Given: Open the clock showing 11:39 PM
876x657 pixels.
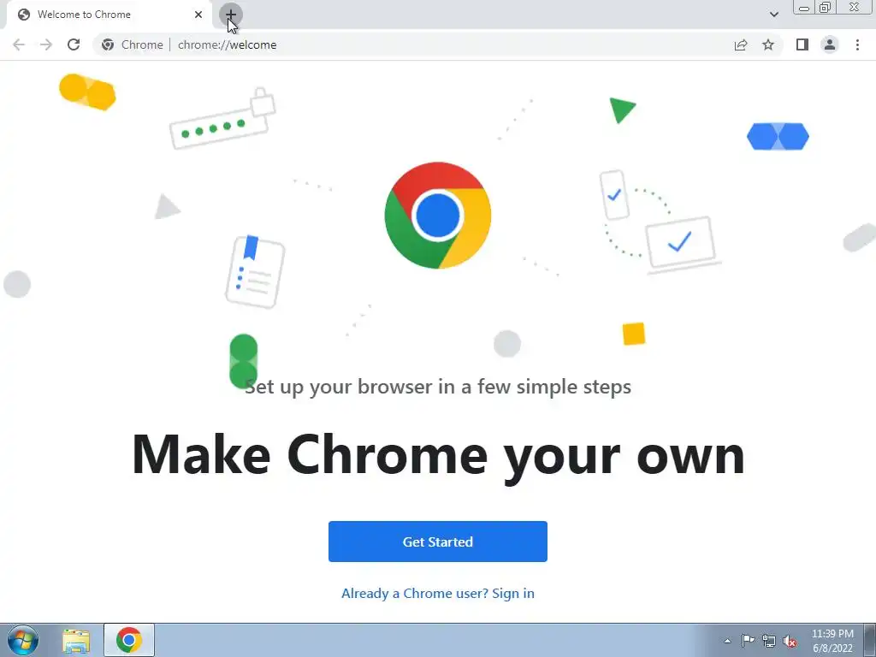Looking at the screenshot, I should 832,641.
